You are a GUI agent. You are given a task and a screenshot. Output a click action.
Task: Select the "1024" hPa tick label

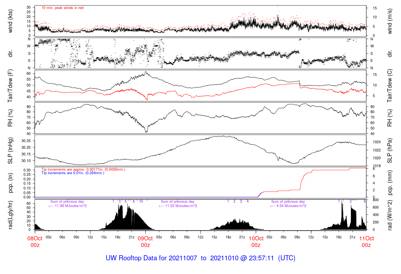377,142
